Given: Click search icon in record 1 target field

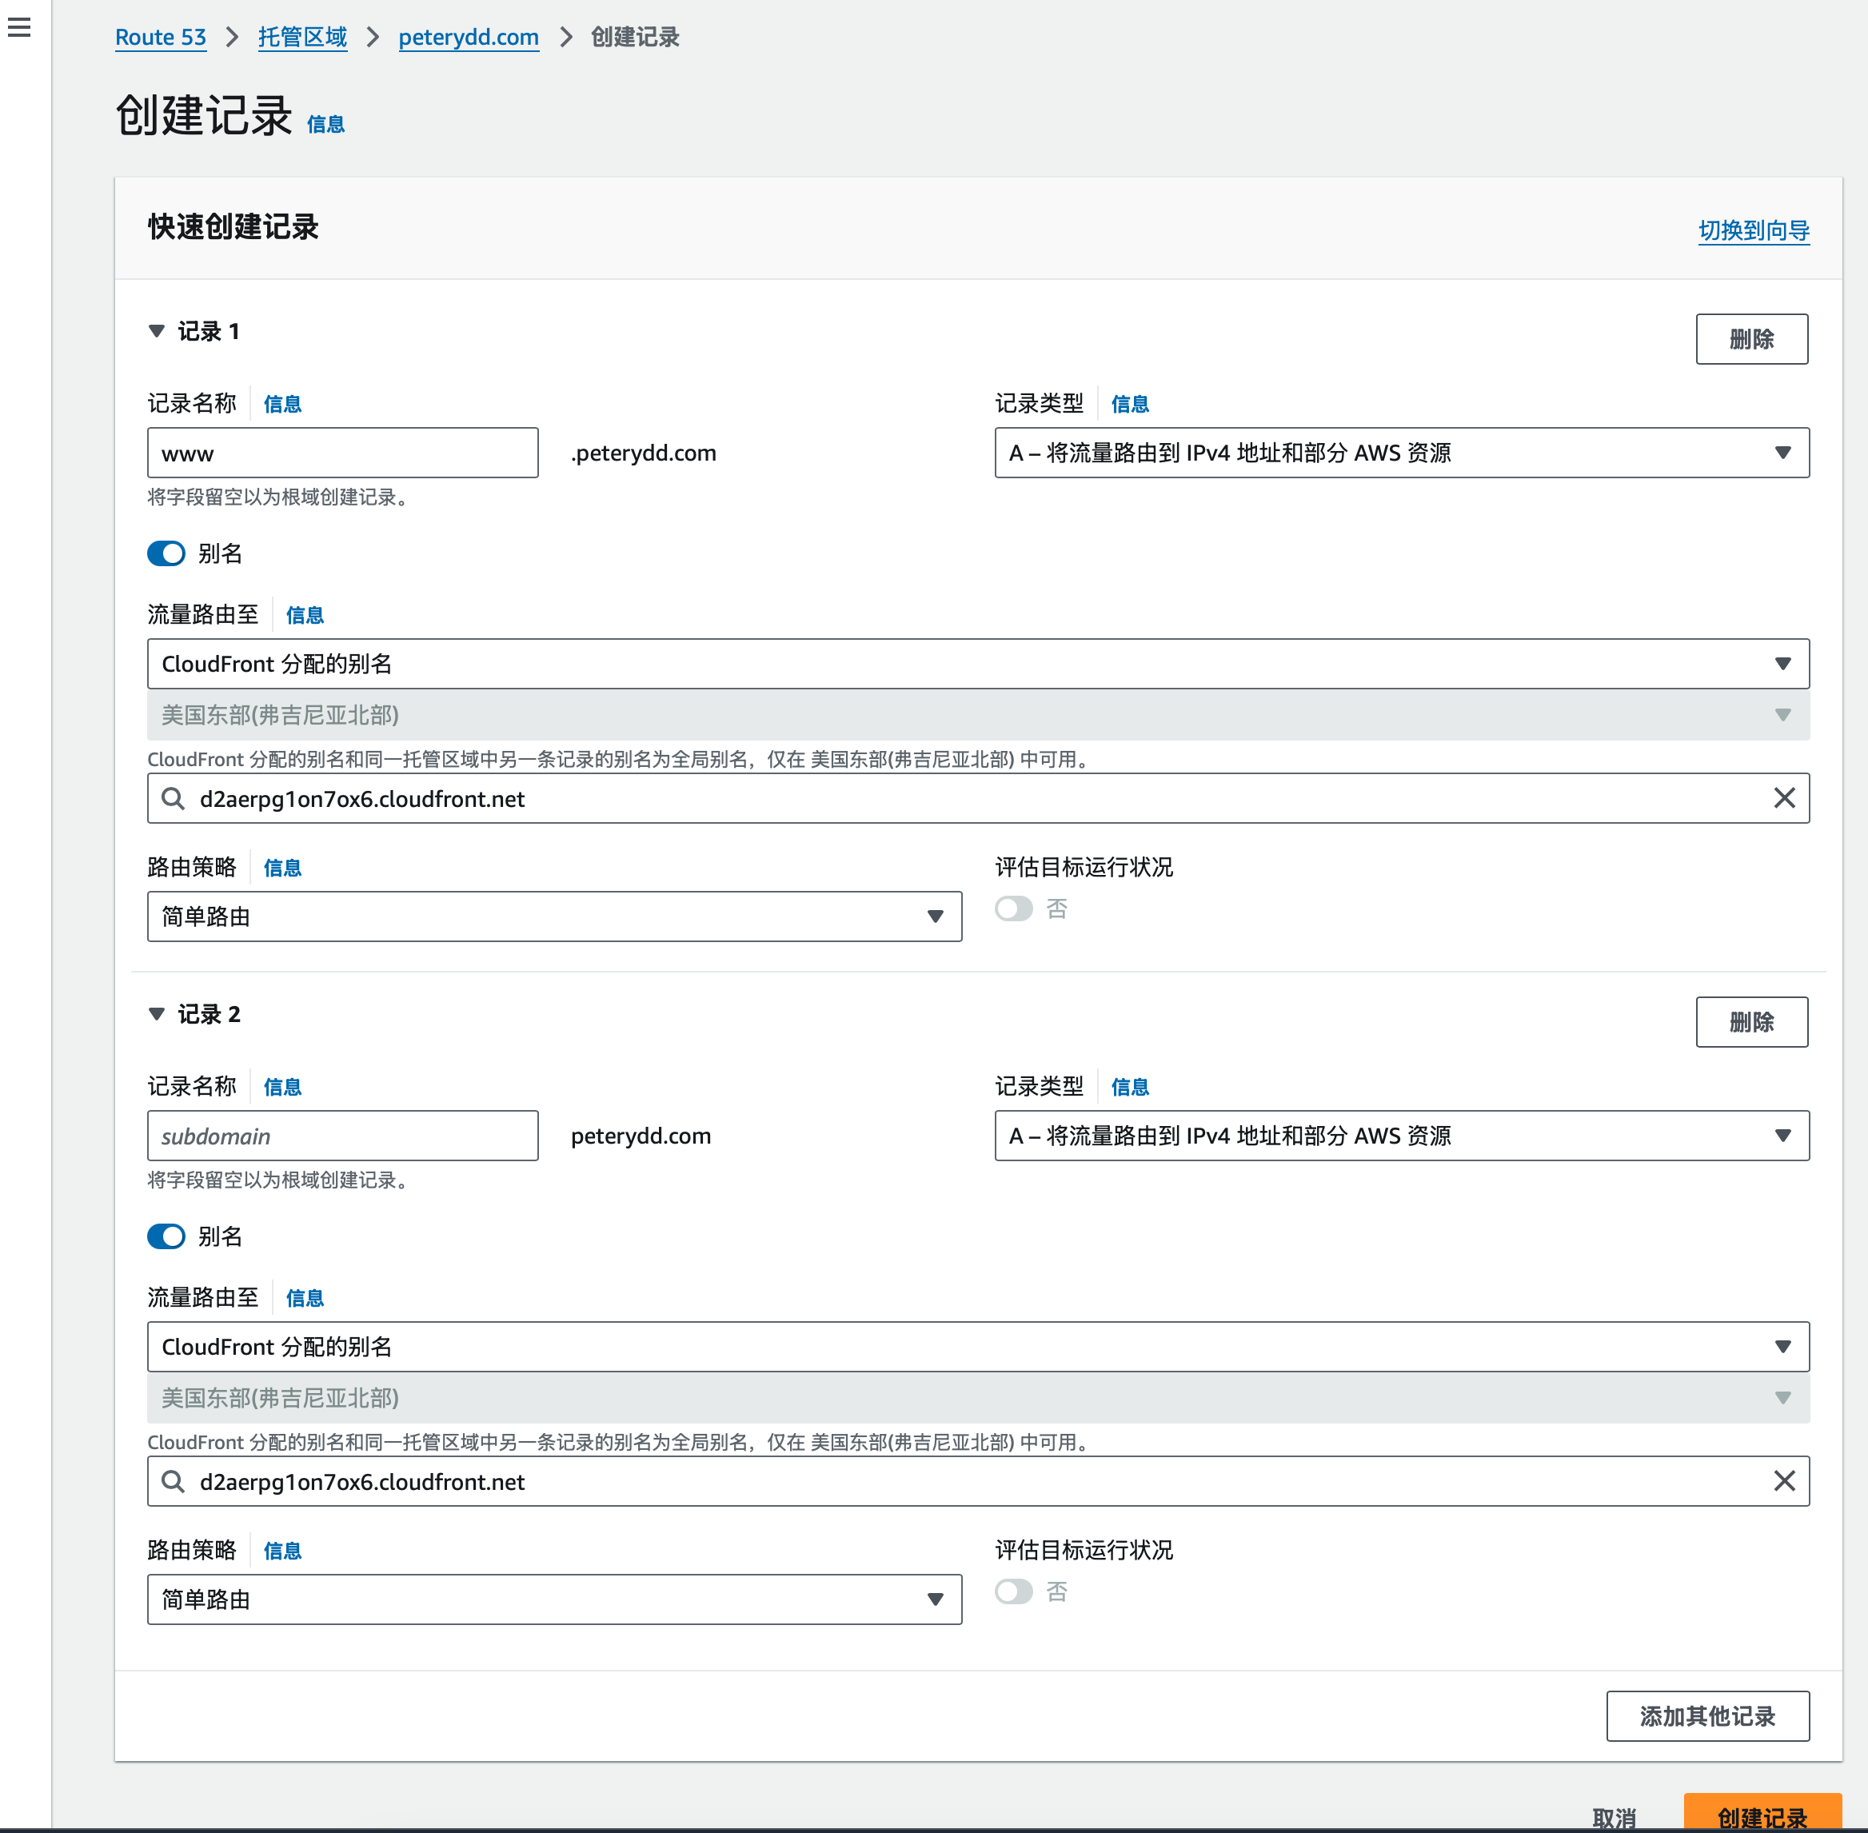Looking at the screenshot, I should click(x=174, y=798).
